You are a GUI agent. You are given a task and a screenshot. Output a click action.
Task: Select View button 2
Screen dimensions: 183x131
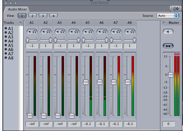33,16
